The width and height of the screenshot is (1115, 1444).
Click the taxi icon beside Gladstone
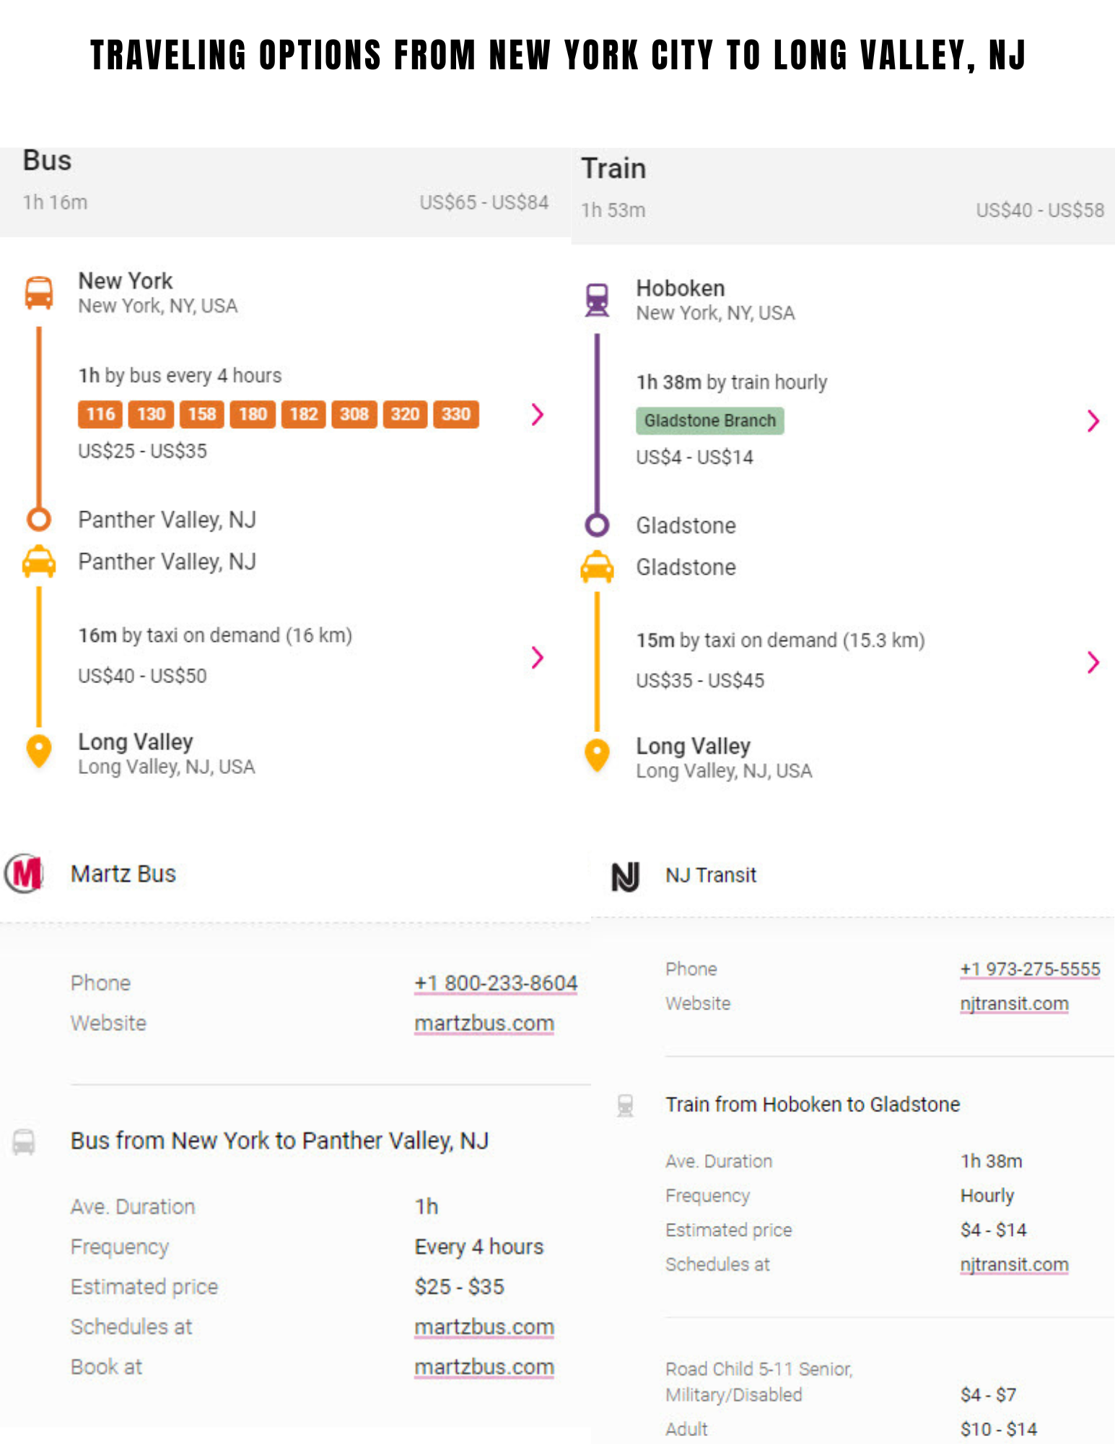pyautogui.click(x=597, y=567)
